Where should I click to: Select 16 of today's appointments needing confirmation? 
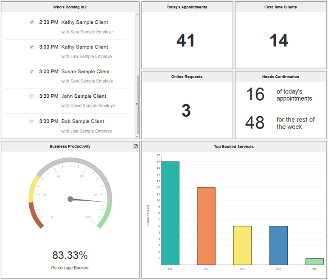pos(255,95)
